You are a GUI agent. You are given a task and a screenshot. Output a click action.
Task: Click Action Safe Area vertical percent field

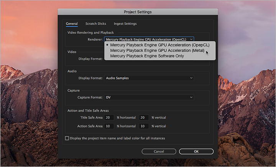coord(144,126)
